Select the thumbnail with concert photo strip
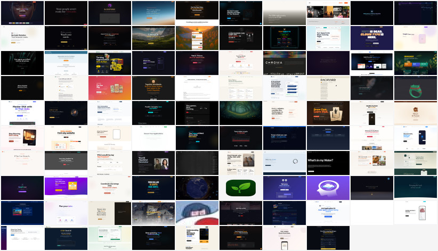438x251 pixels. click(328, 13)
